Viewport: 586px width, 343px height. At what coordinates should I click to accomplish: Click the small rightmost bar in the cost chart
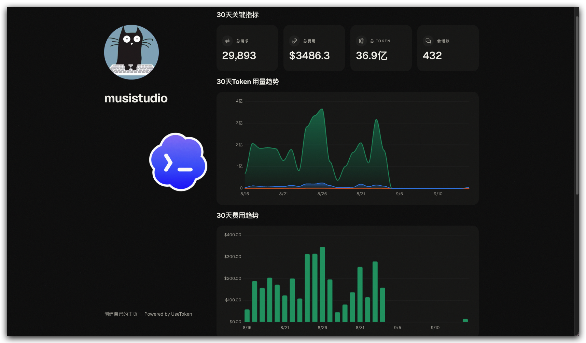[465, 320]
